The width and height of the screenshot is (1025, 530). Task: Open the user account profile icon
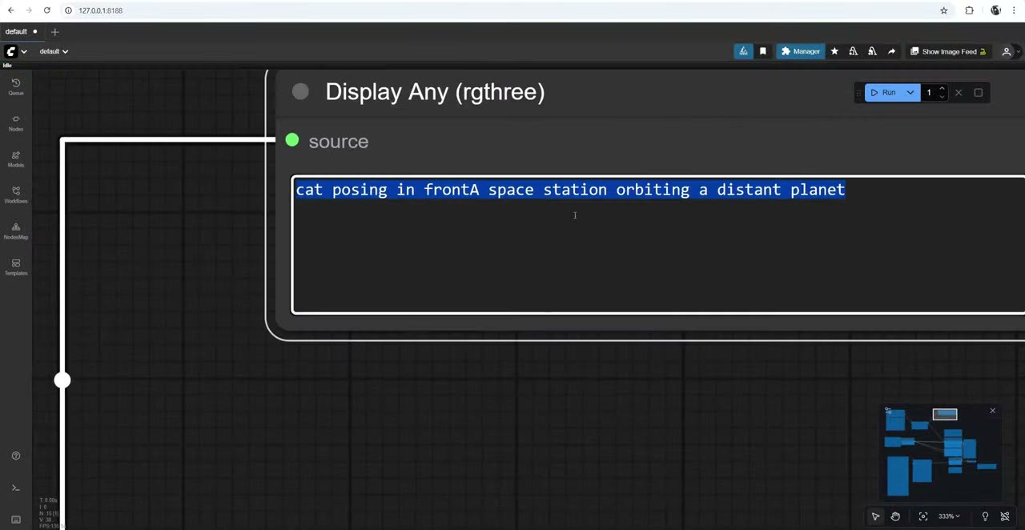pos(1007,51)
